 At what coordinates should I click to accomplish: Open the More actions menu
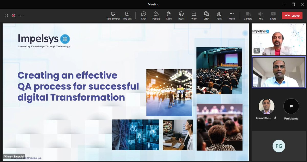click(232, 15)
